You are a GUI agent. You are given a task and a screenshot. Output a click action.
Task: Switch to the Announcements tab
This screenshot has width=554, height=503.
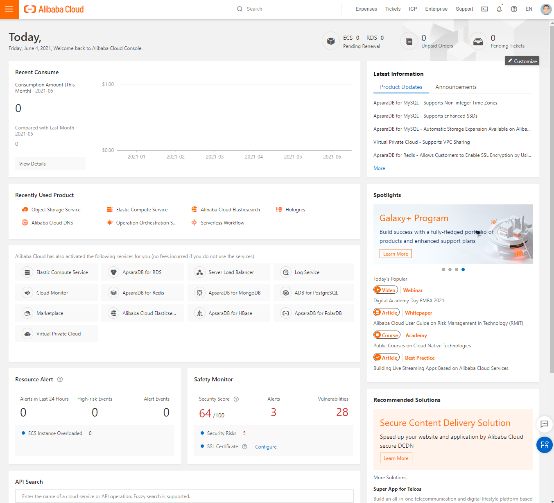(x=456, y=87)
